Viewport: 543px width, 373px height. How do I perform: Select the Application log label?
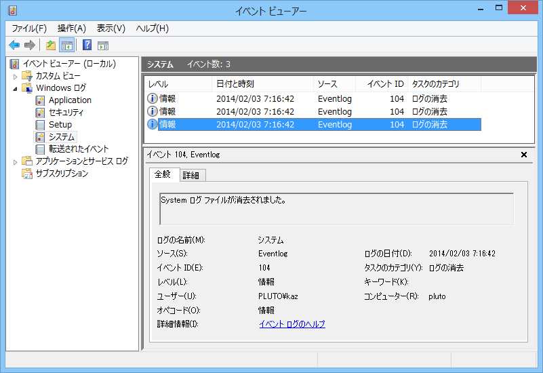coord(70,100)
